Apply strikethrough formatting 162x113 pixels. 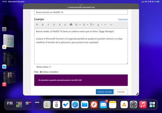(60, 25)
